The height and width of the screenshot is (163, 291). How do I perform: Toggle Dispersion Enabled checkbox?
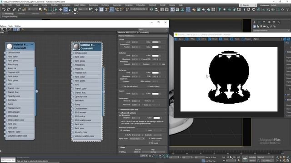(122, 81)
